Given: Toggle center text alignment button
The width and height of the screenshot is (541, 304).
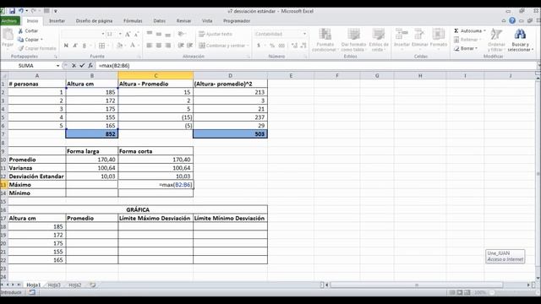Looking at the screenshot, I should [159, 46].
